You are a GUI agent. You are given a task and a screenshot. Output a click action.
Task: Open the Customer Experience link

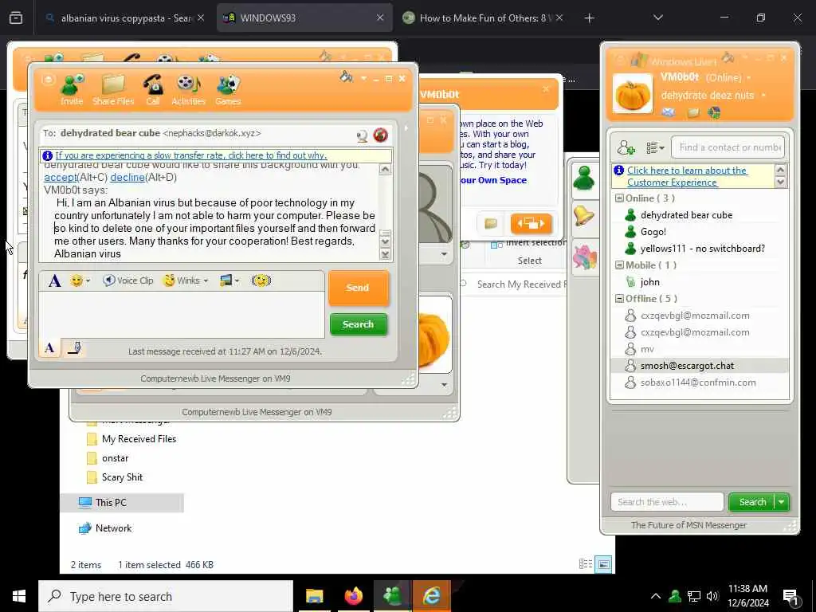tap(688, 176)
